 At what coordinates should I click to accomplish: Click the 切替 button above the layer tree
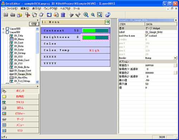[34, 24]
